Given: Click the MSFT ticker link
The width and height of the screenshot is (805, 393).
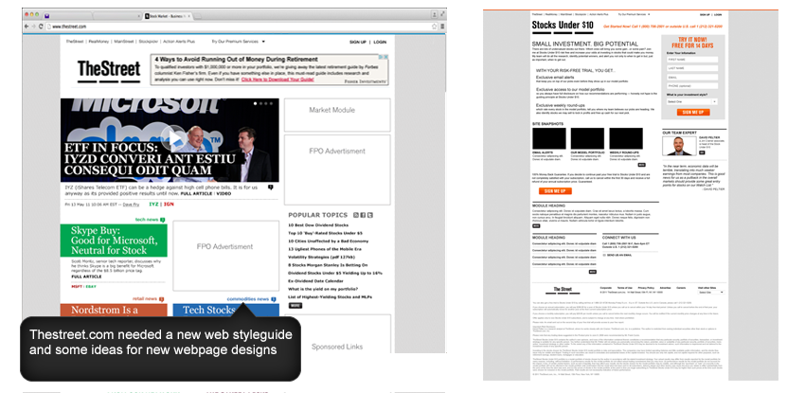Looking at the screenshot, I should (77, 286).
